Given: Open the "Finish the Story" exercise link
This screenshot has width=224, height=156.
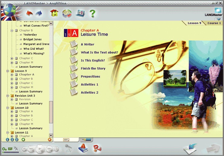Looking at the screenshot, I should [93, 68].
